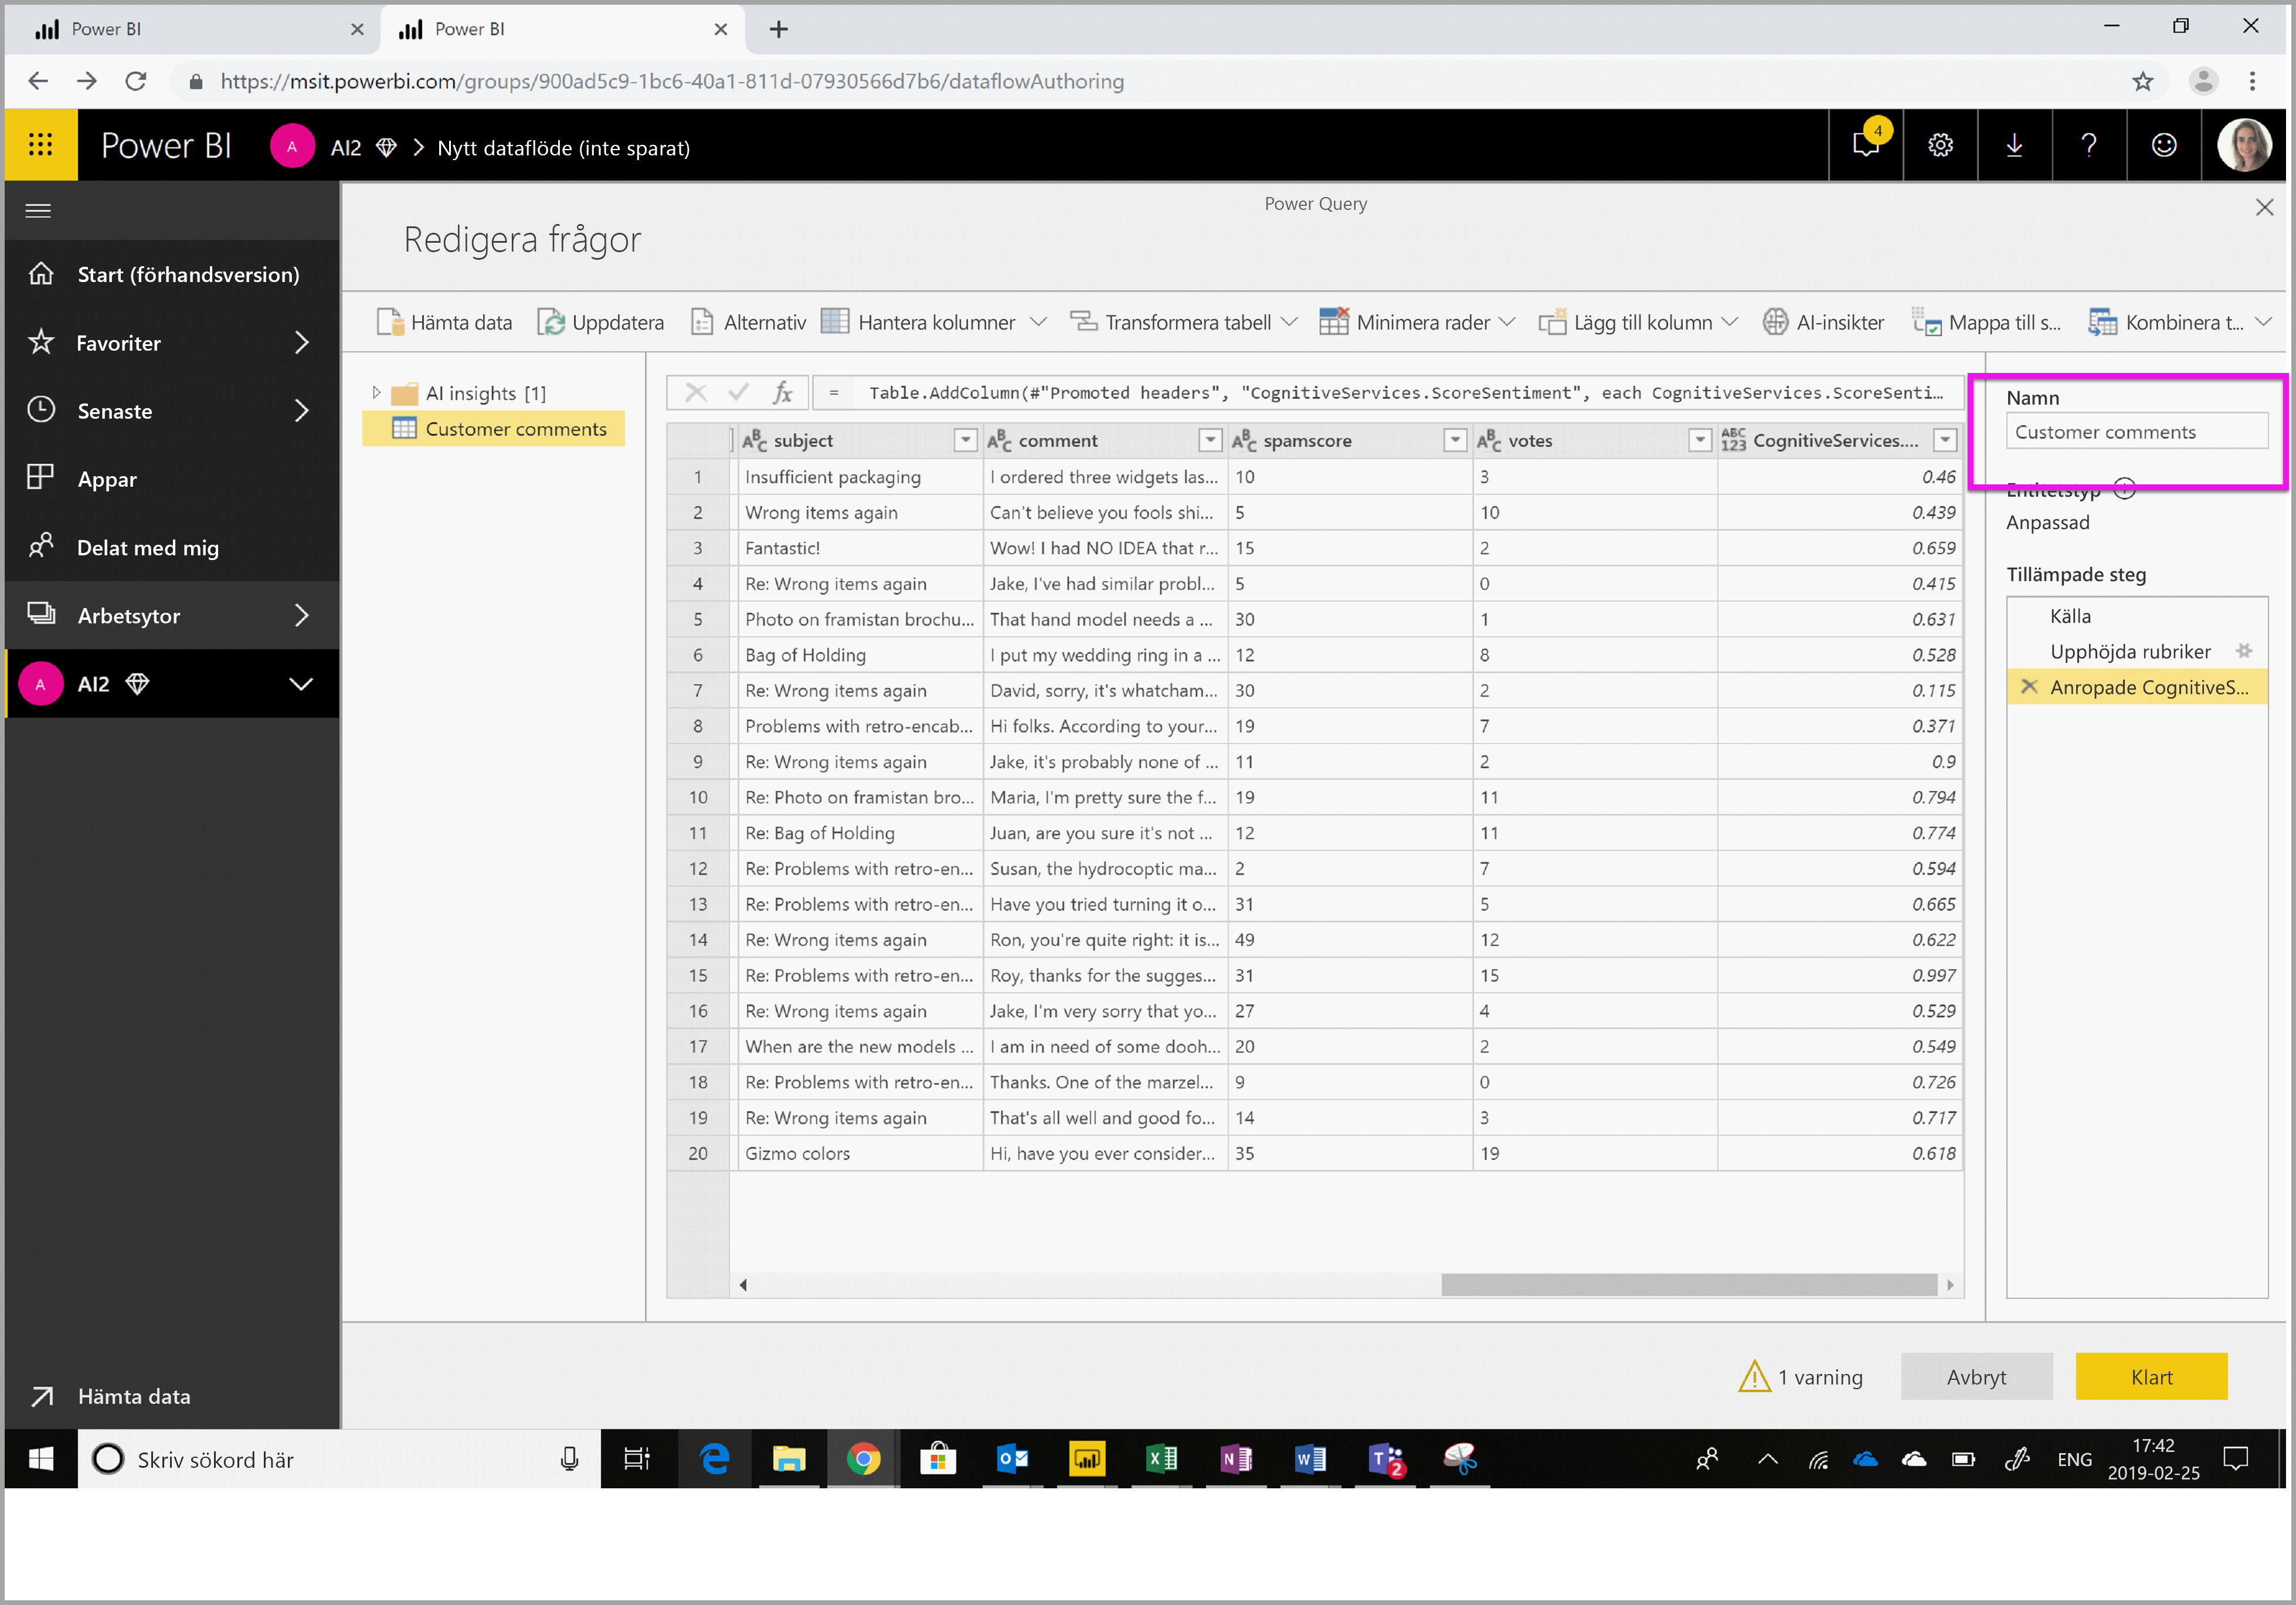
Task: Reload the browser page
Action: 136,81
